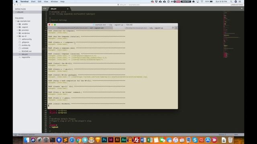Click the sidebar toggle icon in status bar
257x144 pixels.
coord(15,135)
